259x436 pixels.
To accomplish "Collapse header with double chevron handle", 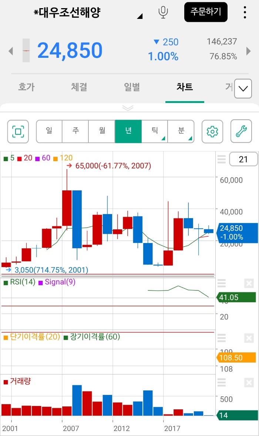I will click(x=128, y=108).
